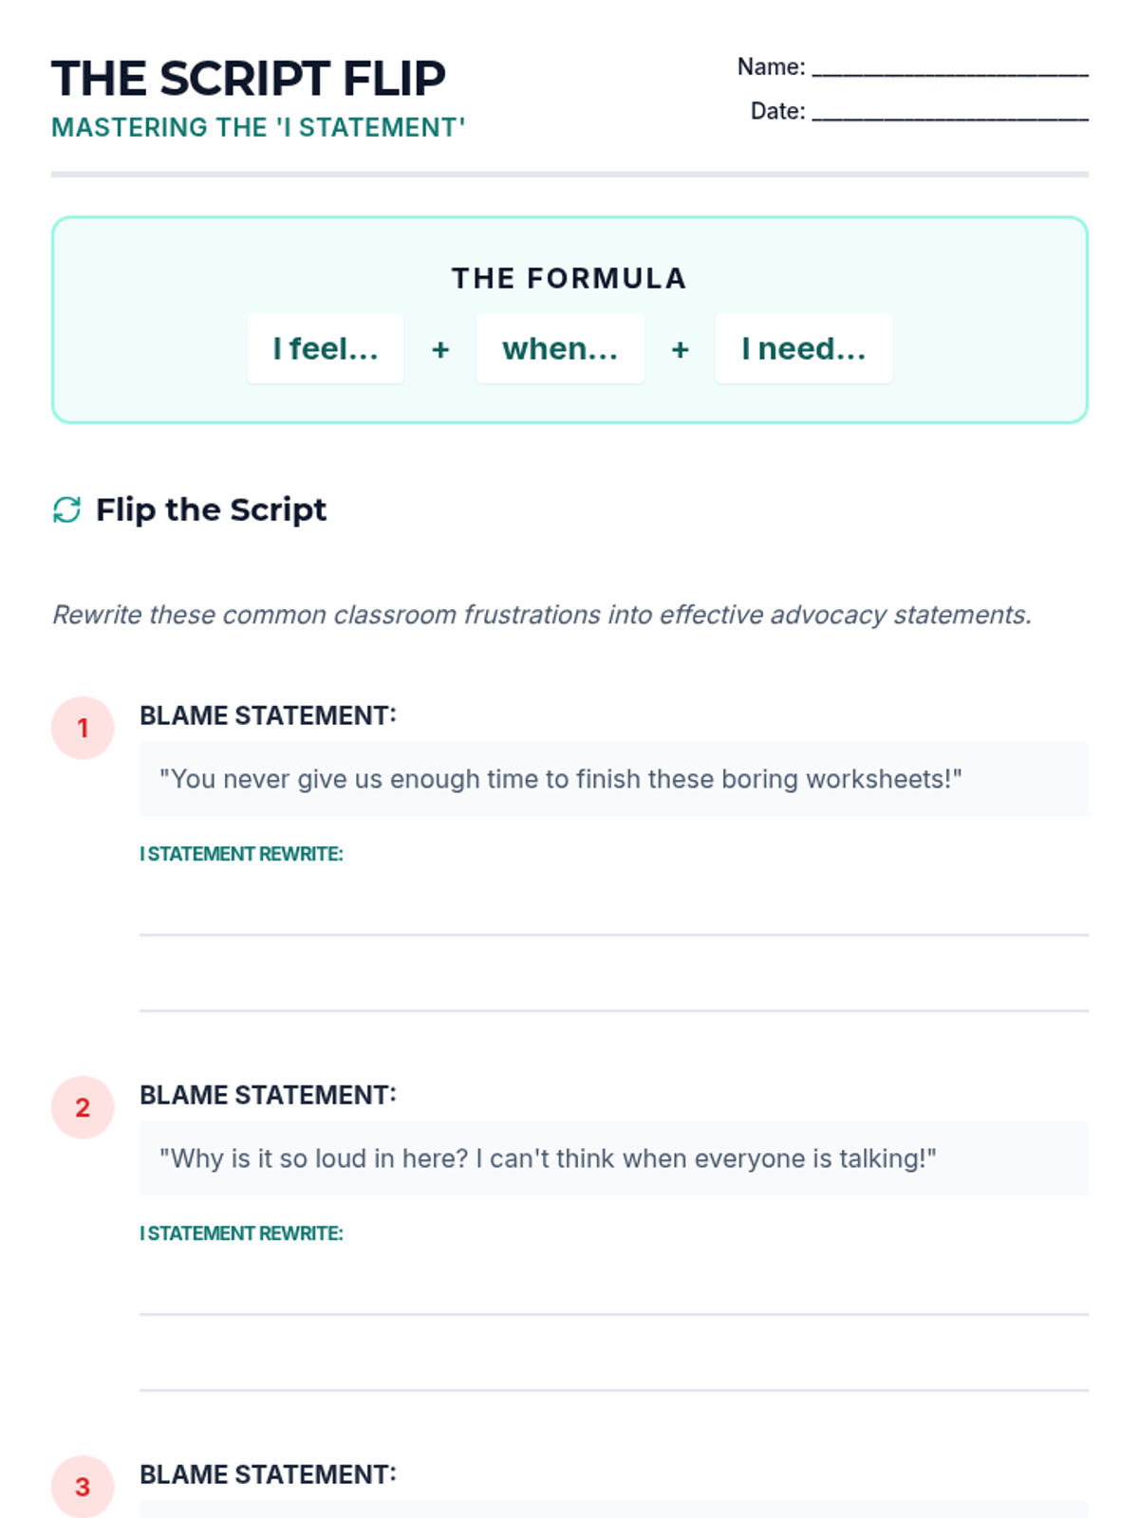Click the 'Flip the Script' section heading

[211, 509]
